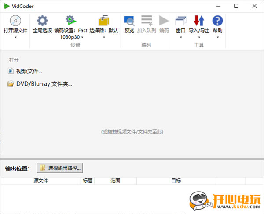Click the 范围 column header
This screenshot has height=214, width=264.
pos(115,181)
